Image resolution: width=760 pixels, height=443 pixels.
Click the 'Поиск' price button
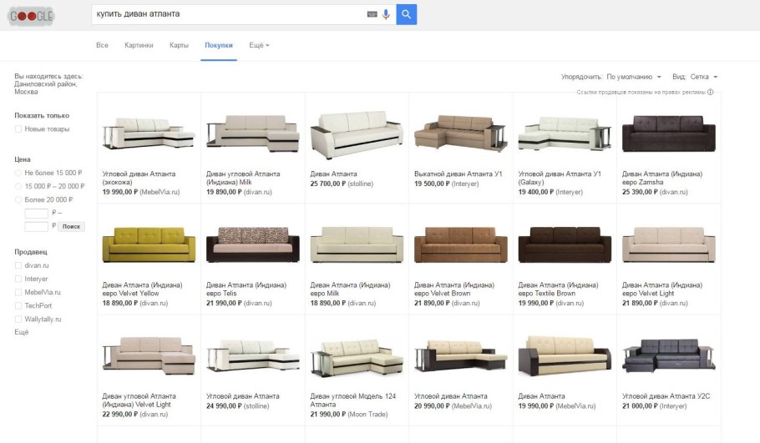72,226
